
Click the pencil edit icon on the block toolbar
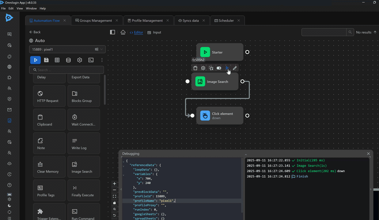coord(235,68)
